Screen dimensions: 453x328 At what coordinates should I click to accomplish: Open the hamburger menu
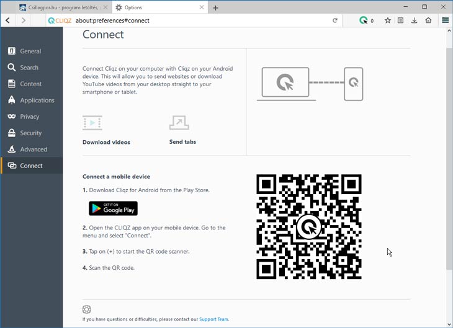[x=445, y=20]
